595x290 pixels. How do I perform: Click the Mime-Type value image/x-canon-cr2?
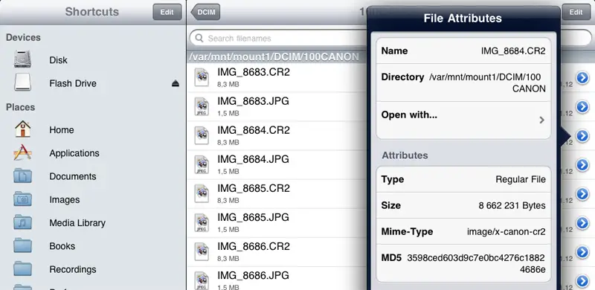point(506,231)
